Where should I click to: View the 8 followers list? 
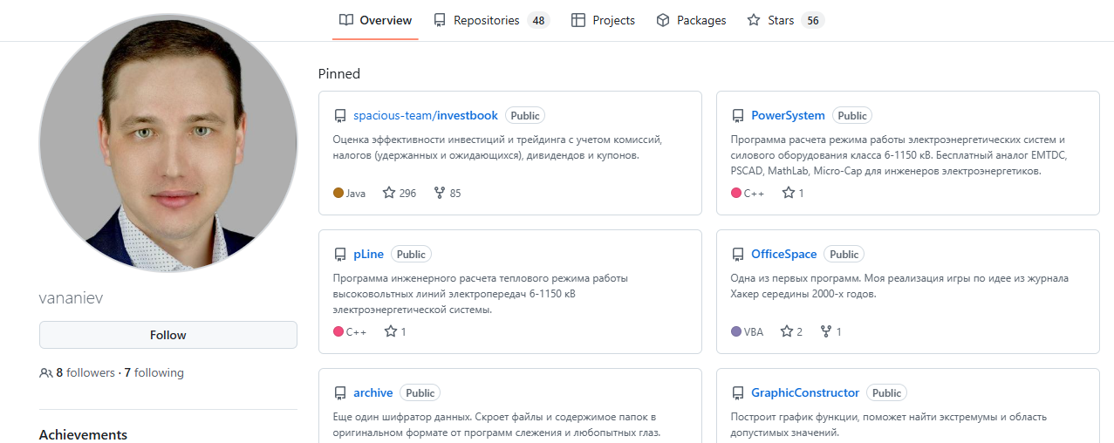click(x=85, y=372)
